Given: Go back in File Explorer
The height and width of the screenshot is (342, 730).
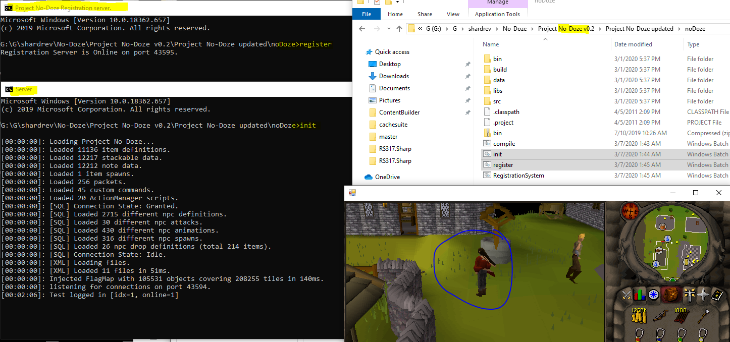Looking at the screenshot, I should pyautogui.click(x=362, y=28).
